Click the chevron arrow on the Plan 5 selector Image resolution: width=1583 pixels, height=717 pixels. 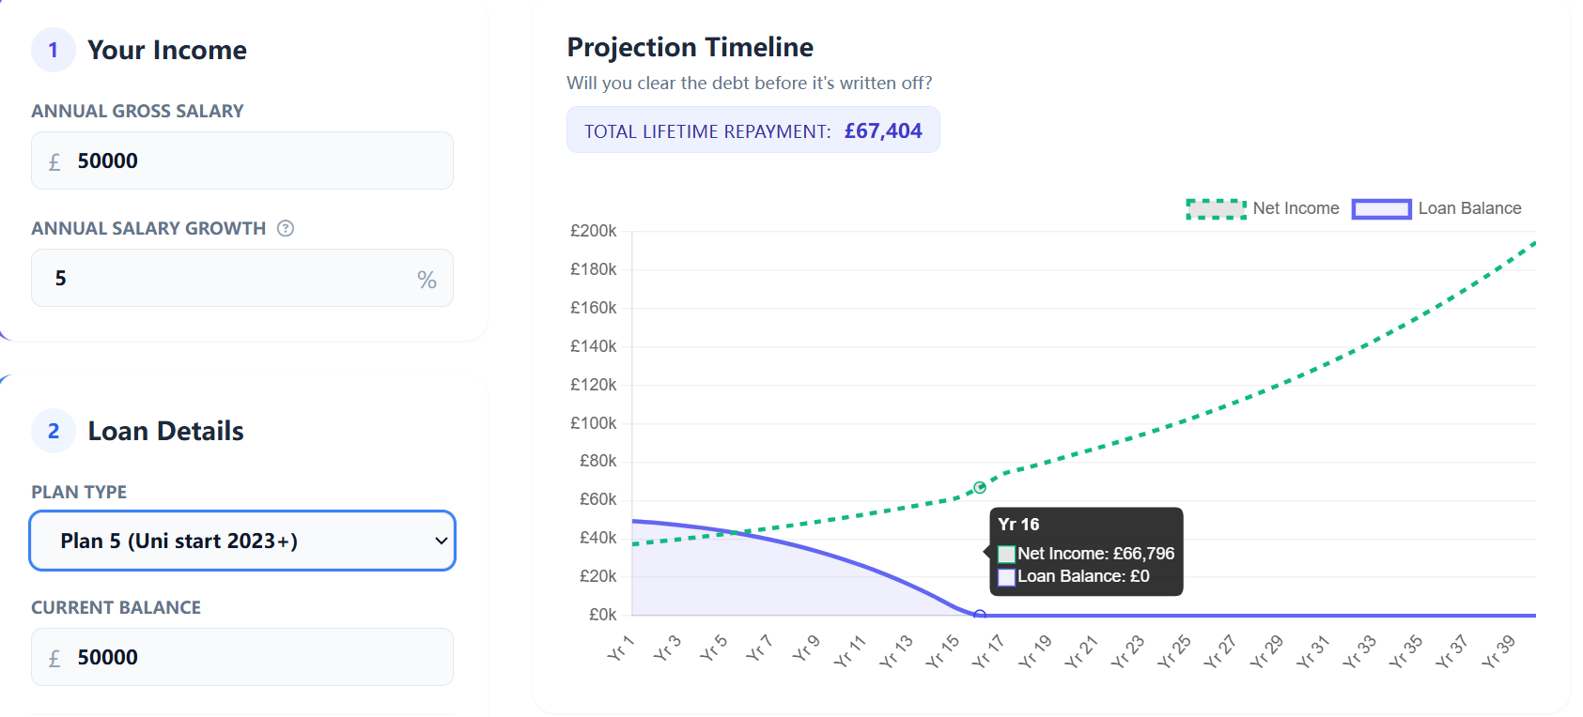pos(441,541)
